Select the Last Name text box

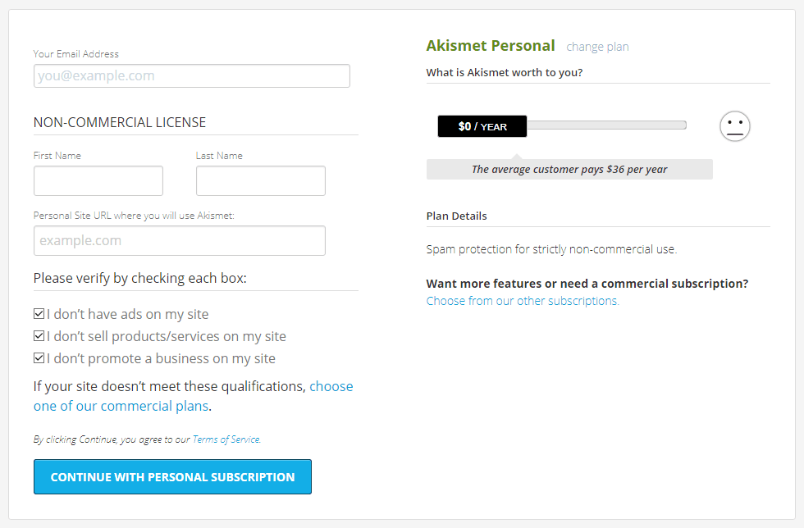(x=261, y=180)
